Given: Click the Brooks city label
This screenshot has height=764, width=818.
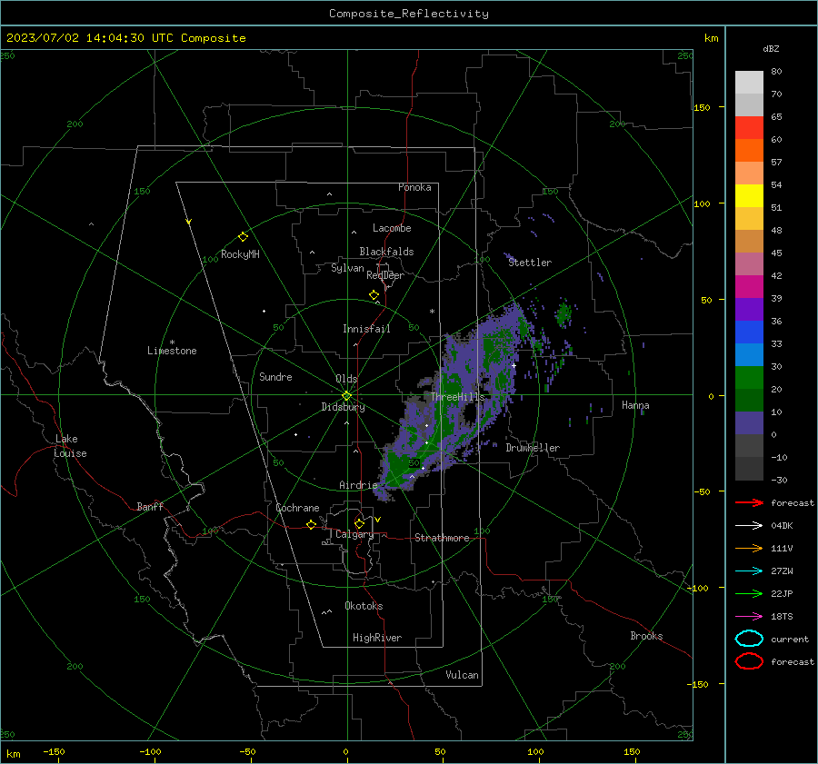Looking at the screenshot, I should [646, 636].
